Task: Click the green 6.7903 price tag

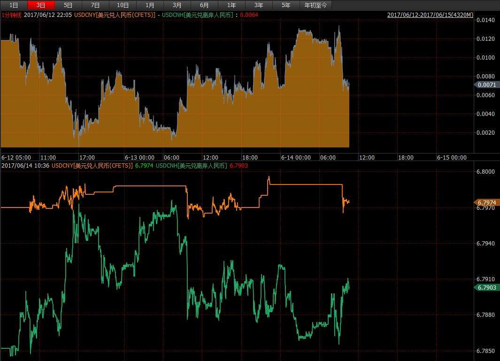Action: [486, 287]
